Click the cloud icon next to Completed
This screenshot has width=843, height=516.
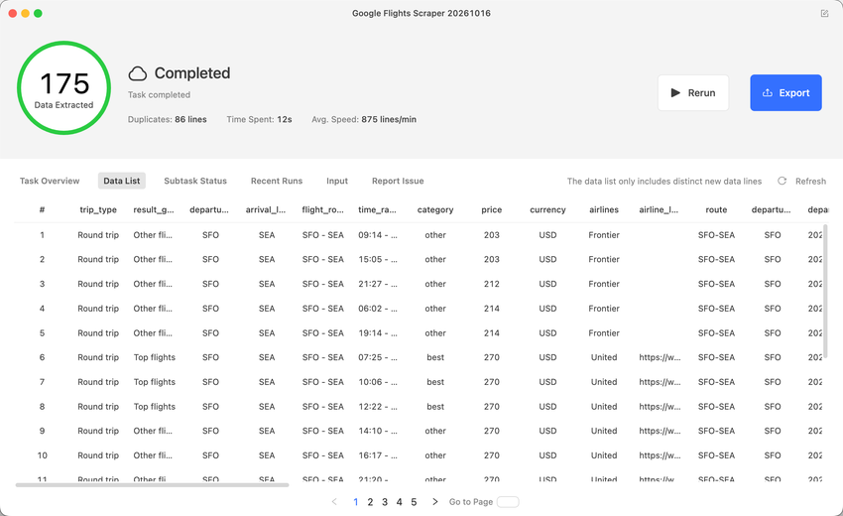[x=138, y=73]
